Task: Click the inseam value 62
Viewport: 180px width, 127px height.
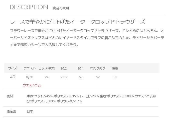Action: click(81, 77)
